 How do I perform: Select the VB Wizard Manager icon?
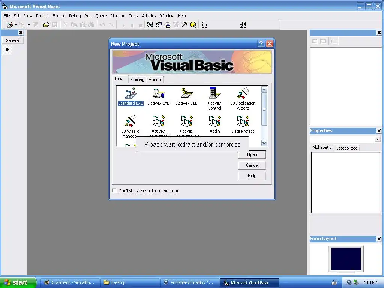130,127
